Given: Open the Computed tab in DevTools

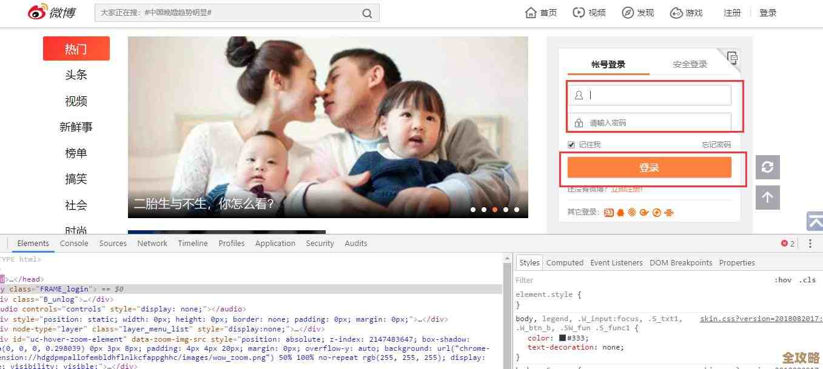Looking at the screenshot, I should (565, 262).
